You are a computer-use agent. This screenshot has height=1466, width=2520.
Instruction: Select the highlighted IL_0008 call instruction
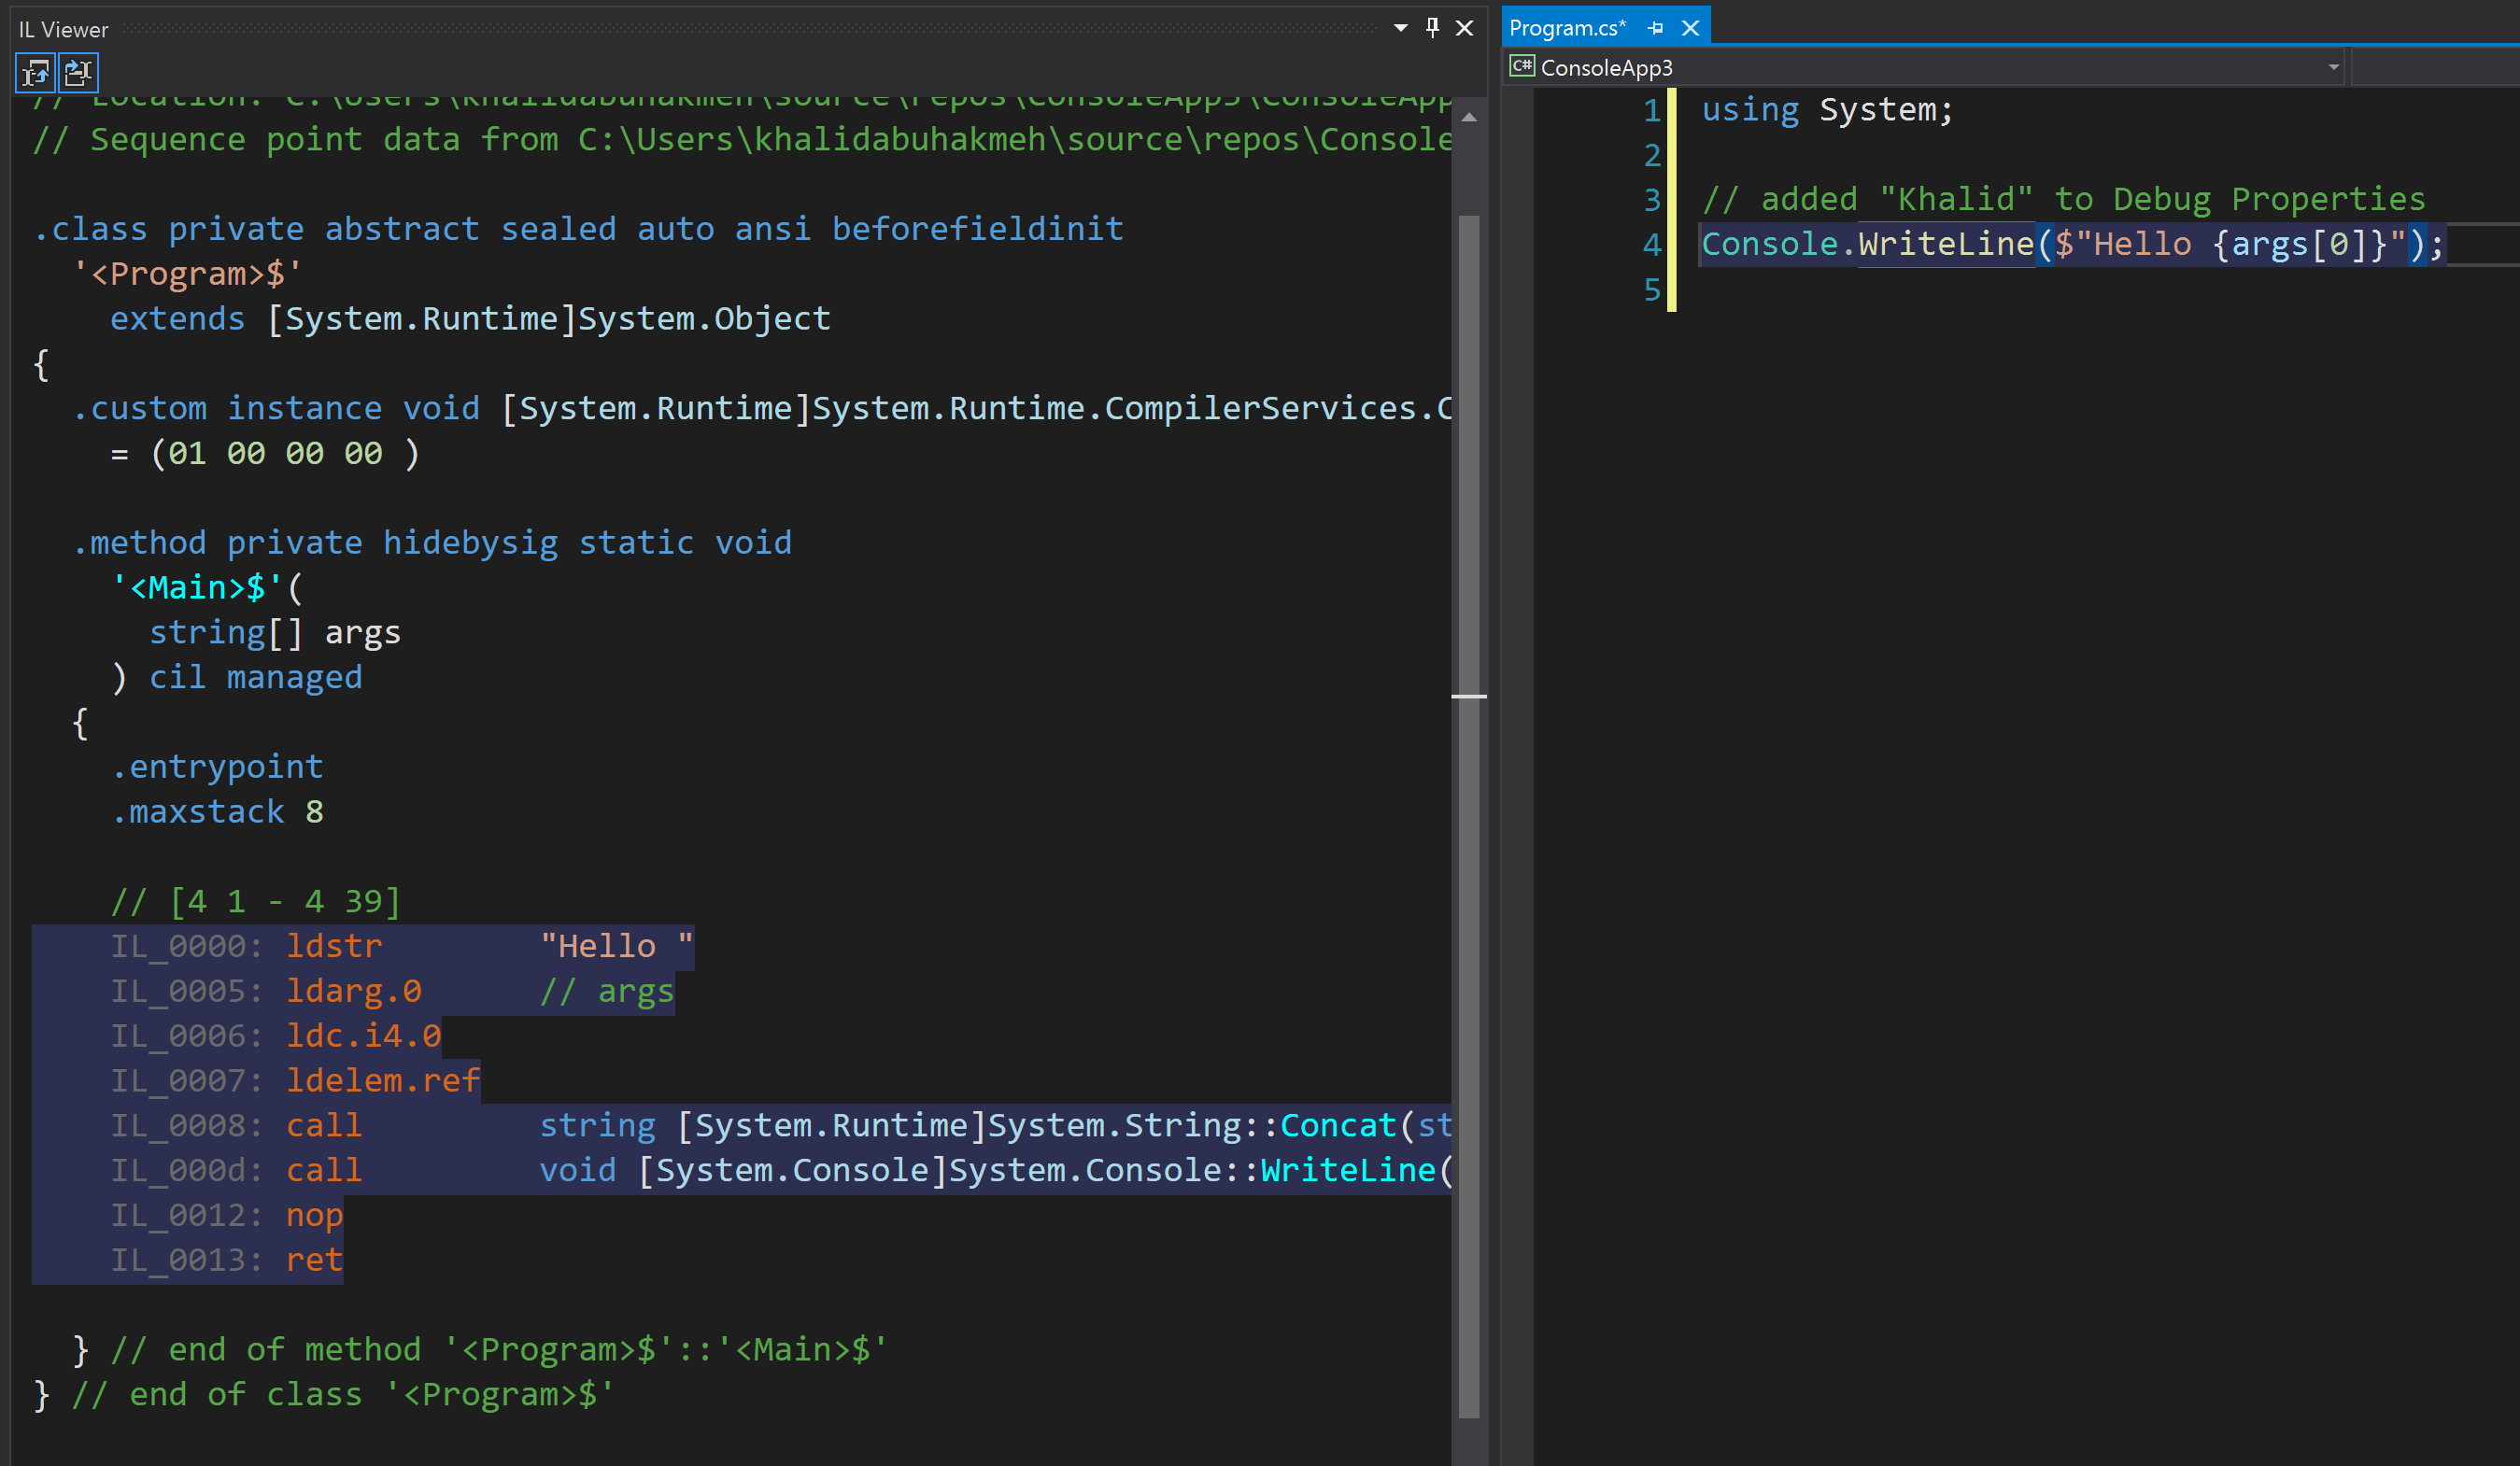coord(323,1124)
